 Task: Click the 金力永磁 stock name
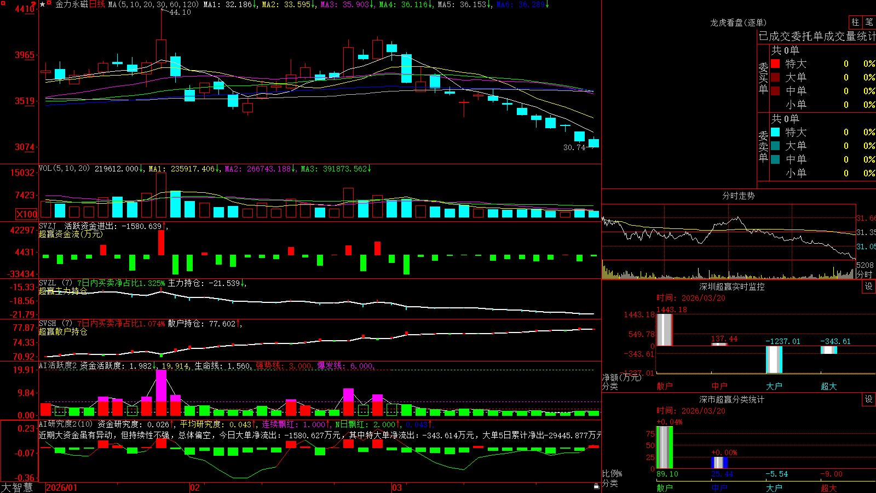[x=72, y=4]
